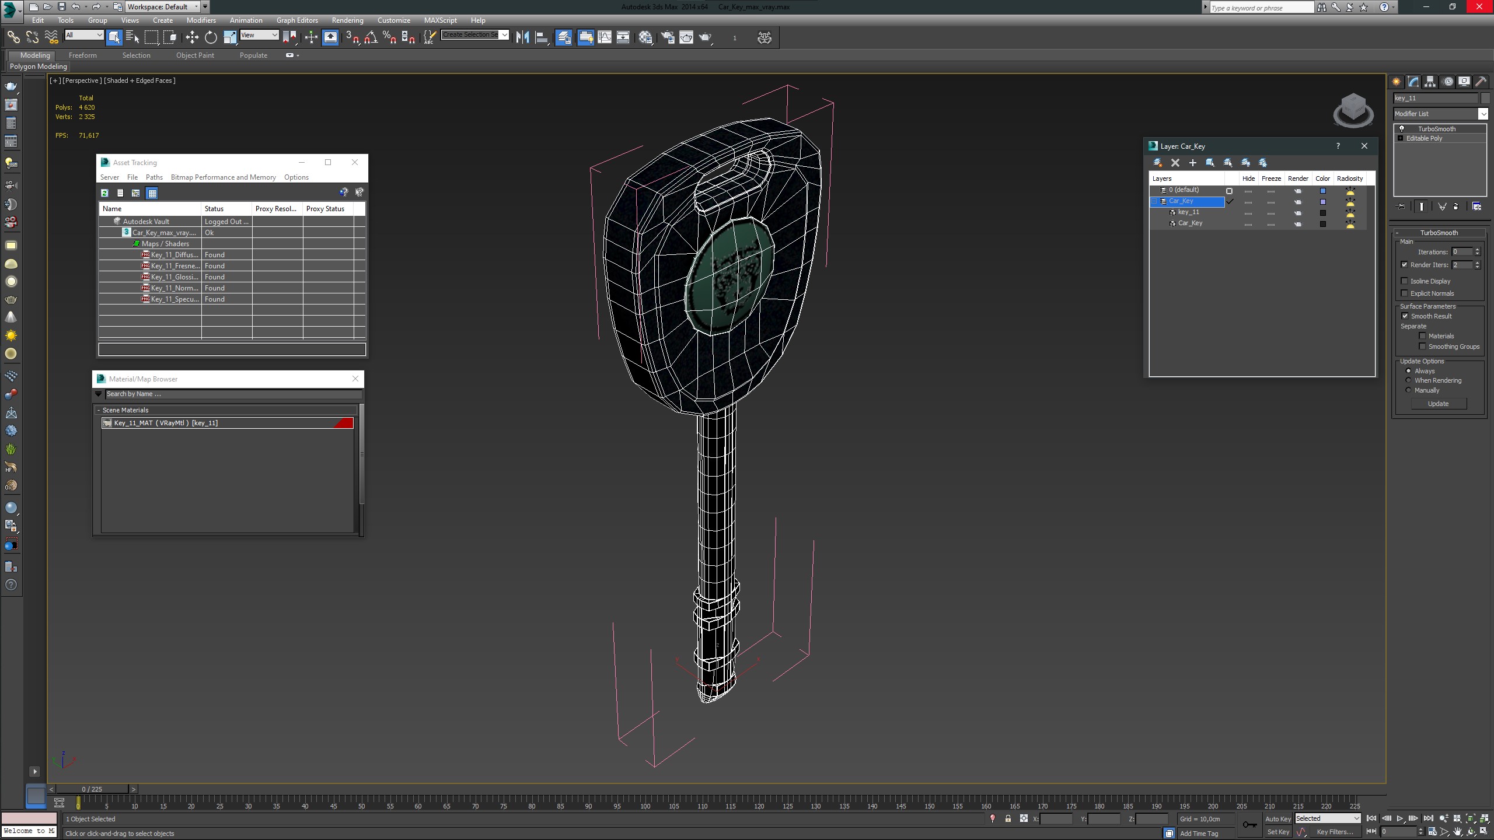
Task: Click Link Selection tool icon
Action: point(13,37)
